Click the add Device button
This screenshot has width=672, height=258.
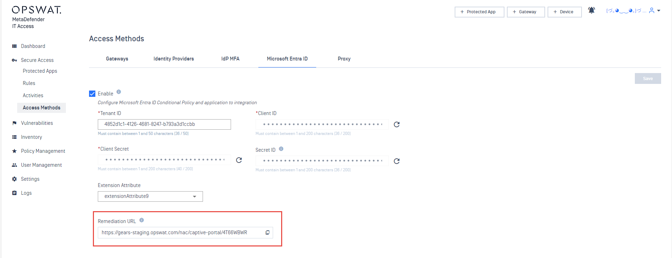coord(564,12)
